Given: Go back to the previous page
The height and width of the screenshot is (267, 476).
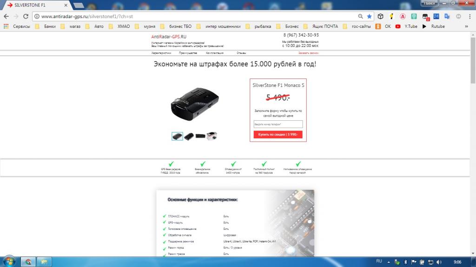Looking at the screenshot, I should tap(6, 16).
